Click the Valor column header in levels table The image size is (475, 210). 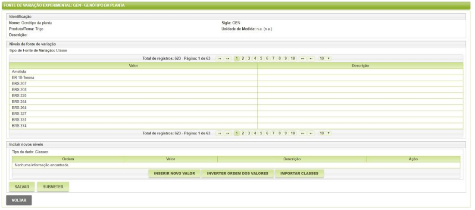[133, 66]
